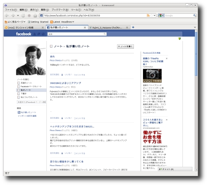Click the note icon next to ノート heading
208x186 pixels.
click(51, 46)
